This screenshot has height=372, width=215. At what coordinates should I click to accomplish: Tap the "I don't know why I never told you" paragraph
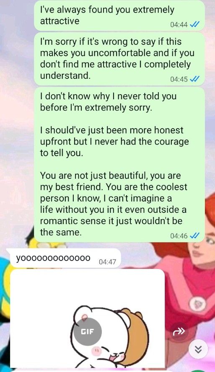point(108,102)
